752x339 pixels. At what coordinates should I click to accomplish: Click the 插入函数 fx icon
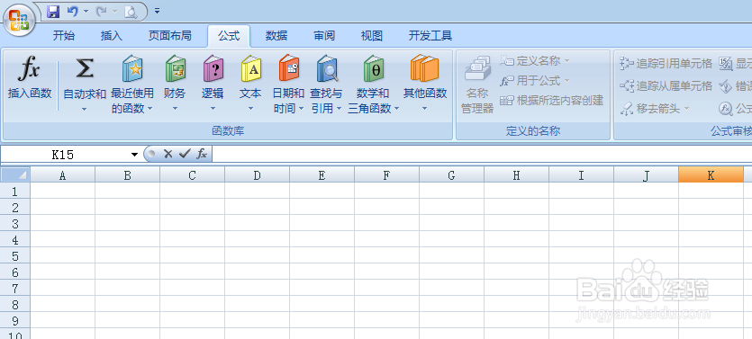[x=29, y=68]
